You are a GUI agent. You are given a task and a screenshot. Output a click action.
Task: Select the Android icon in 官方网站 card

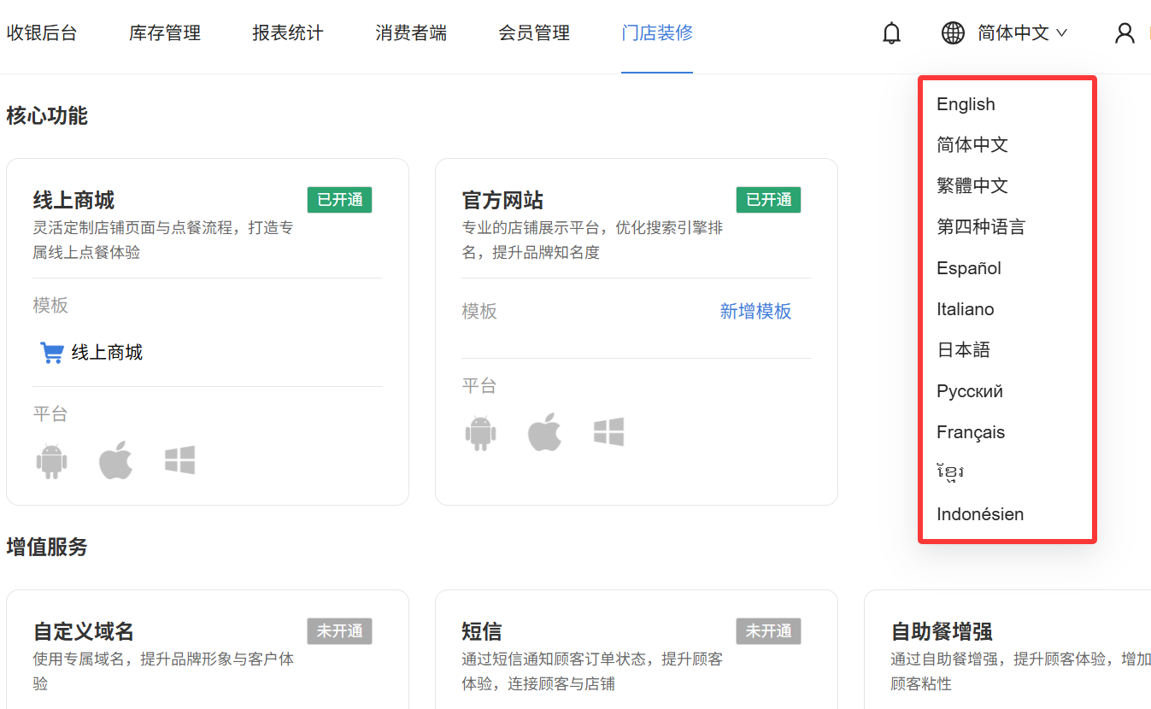(480, 433)
